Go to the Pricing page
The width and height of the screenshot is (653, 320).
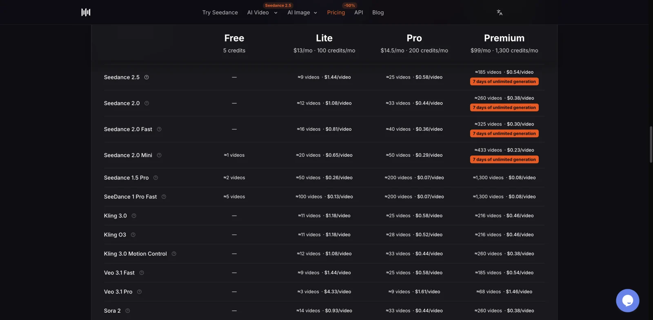[x=336, y=13]
